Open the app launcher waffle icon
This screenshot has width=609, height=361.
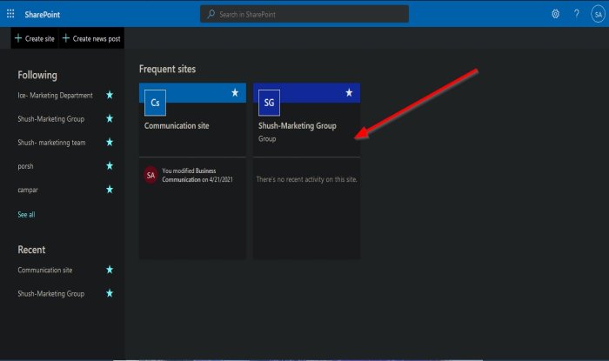[x=10, y=14]
